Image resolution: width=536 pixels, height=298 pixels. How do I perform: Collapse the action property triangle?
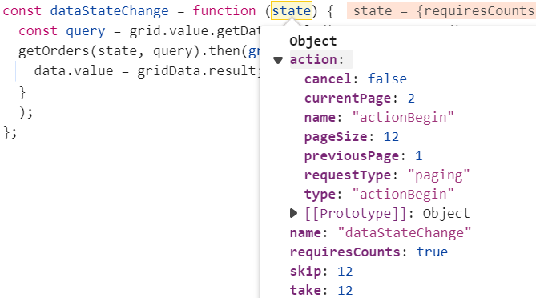(x=278, y=61)
